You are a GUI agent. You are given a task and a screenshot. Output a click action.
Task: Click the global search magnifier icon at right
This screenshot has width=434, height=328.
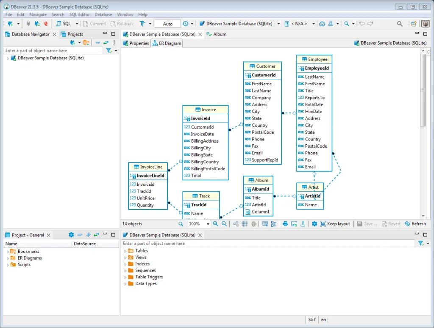(x=400, y=24)
